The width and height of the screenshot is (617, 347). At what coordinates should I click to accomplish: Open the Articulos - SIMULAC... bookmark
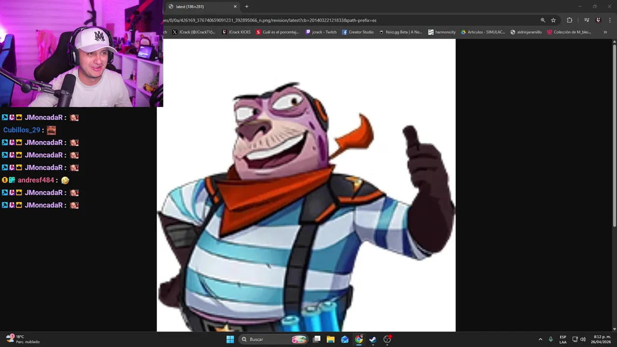tap(483, 32)
